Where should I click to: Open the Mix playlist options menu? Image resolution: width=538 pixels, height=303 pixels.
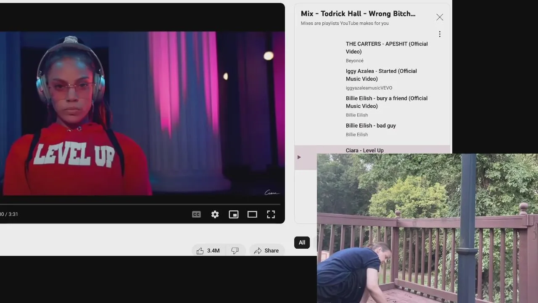click(x=440, y=34)
